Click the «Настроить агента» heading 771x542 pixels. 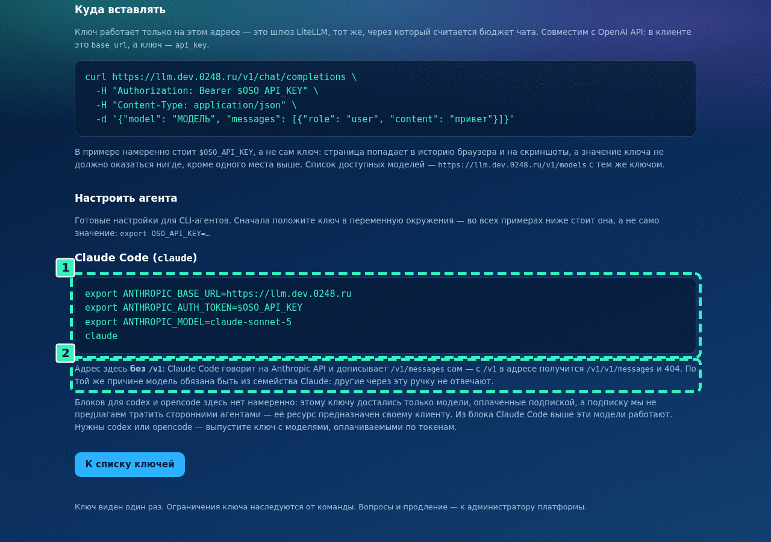[x=126, y=198]
